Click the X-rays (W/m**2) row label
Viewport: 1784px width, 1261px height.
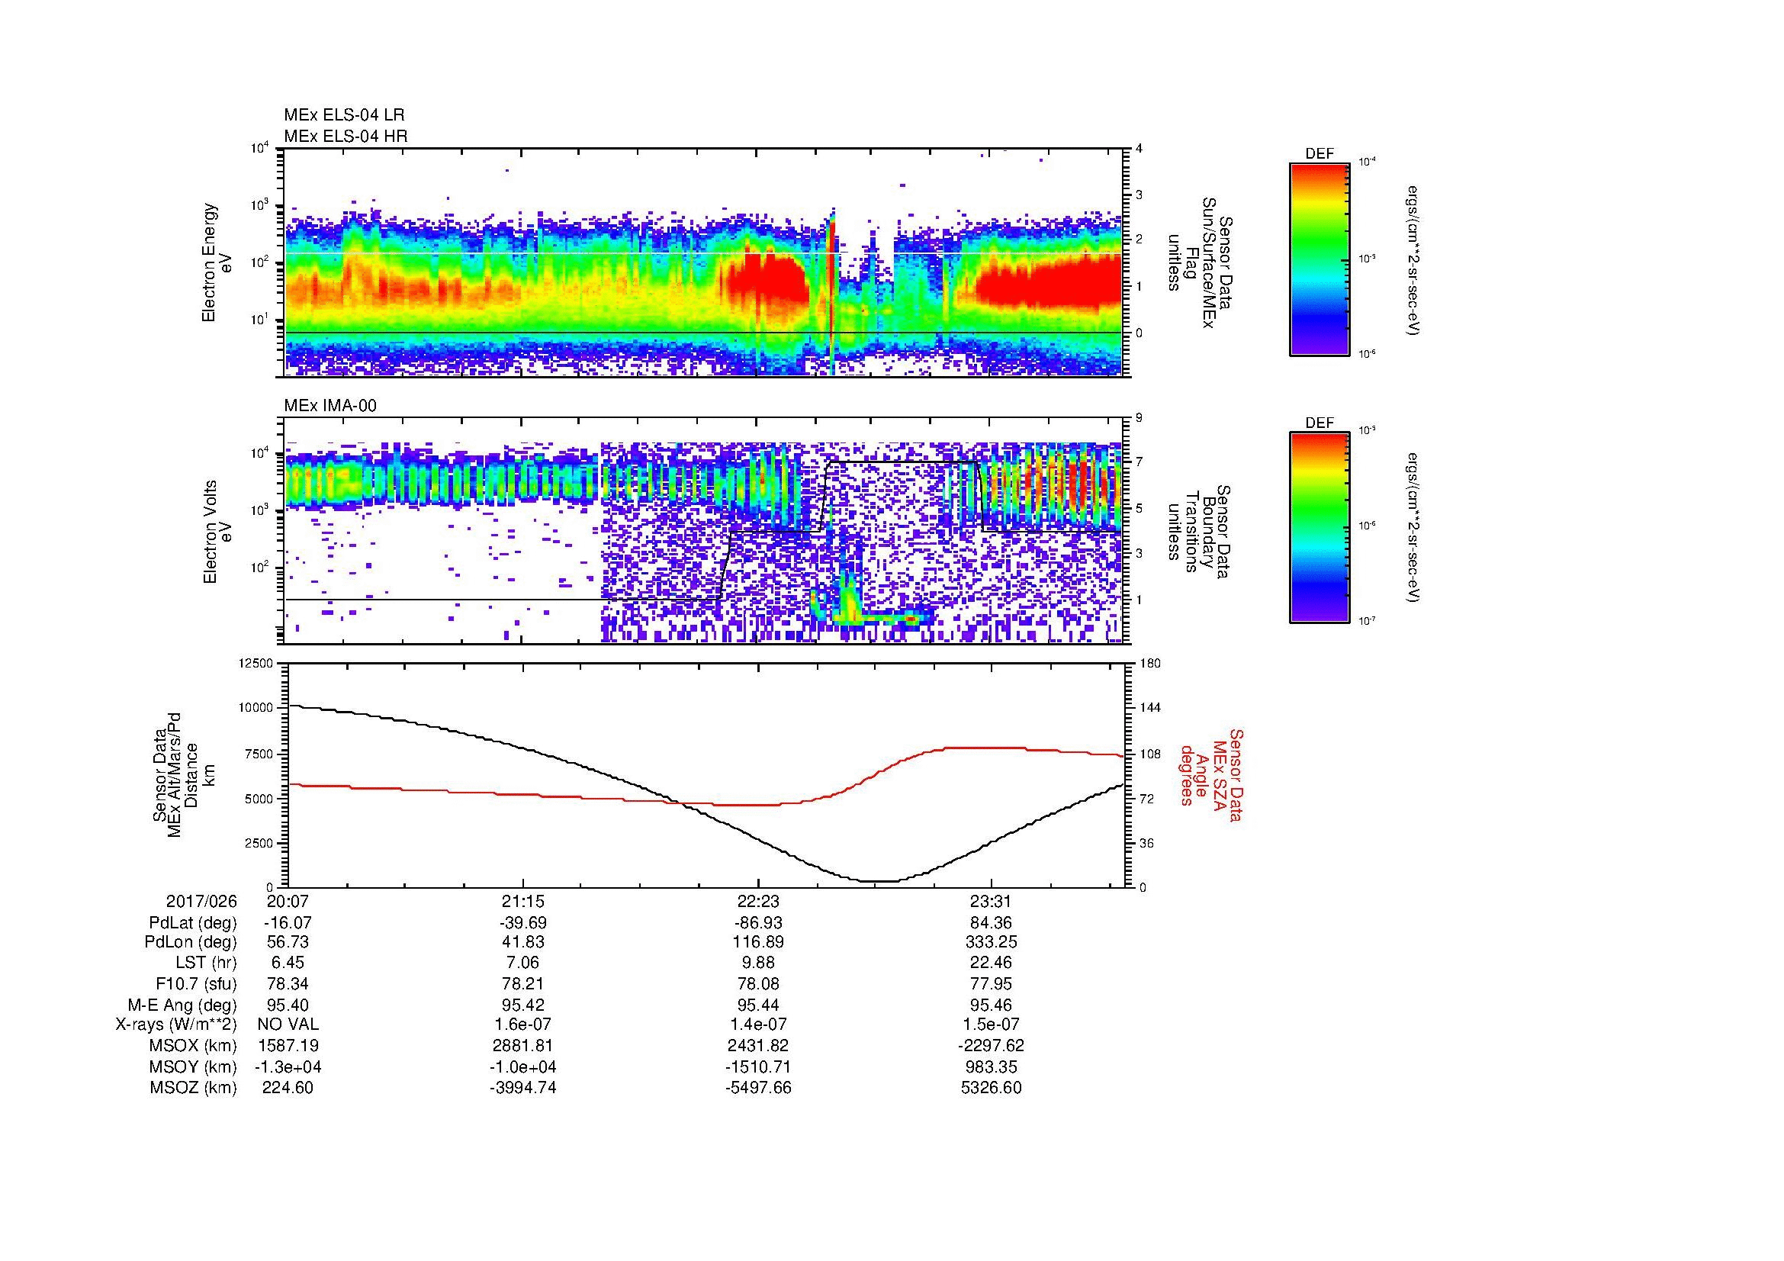pos(176,1025)
